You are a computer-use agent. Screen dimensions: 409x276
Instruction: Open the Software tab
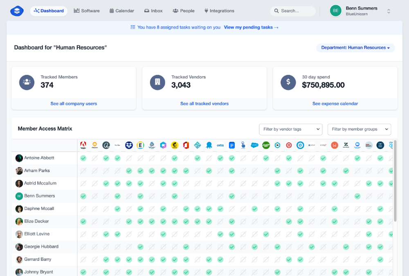point(87,11)
